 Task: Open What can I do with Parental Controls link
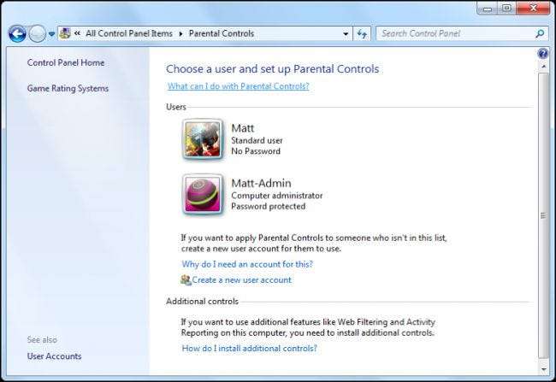(x=239, y=86)
